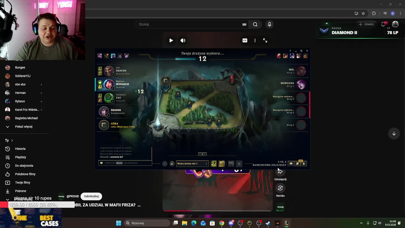
Task: Bookmark this page with the star icon
Action: (363, 13)
